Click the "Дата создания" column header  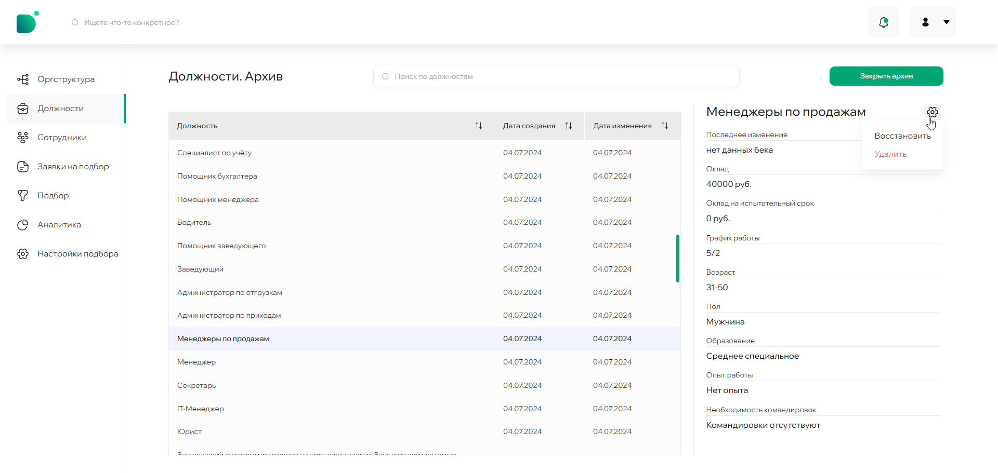pos(529,126)
